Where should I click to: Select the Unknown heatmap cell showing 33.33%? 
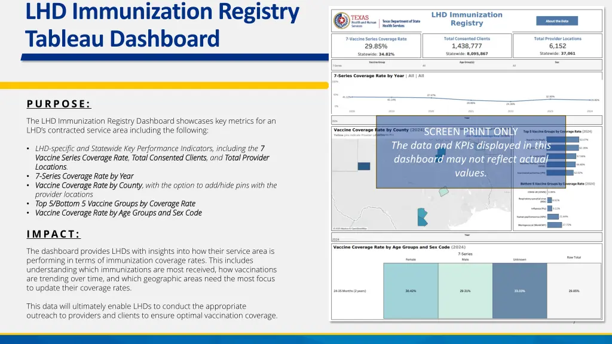click(519, 291)
